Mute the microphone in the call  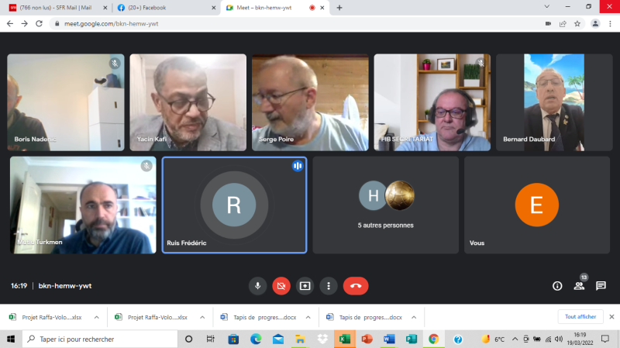click(x=257, y=285)
